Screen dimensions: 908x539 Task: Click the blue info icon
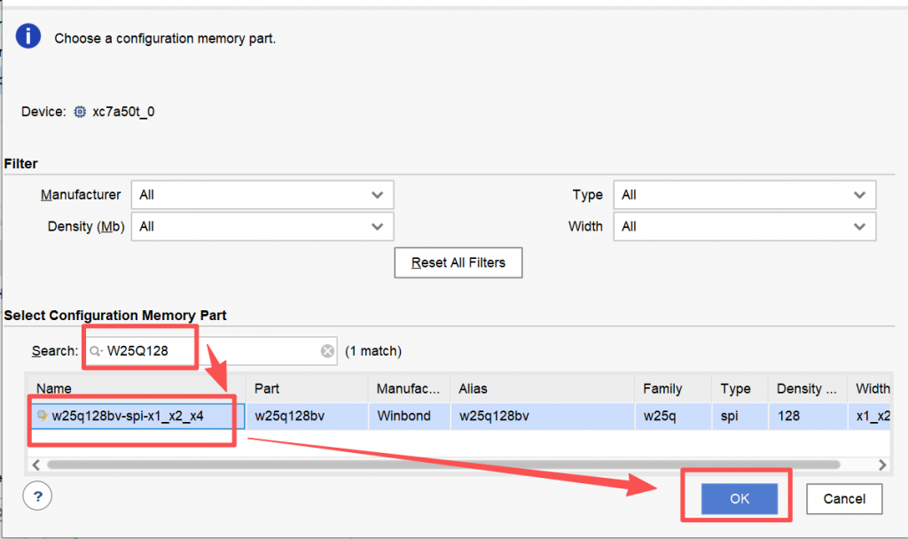(28, 36)
